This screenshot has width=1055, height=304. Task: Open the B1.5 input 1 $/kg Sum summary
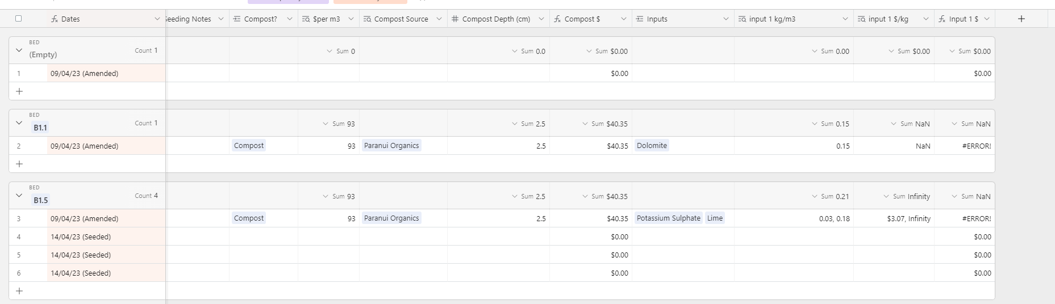[907, 196]
